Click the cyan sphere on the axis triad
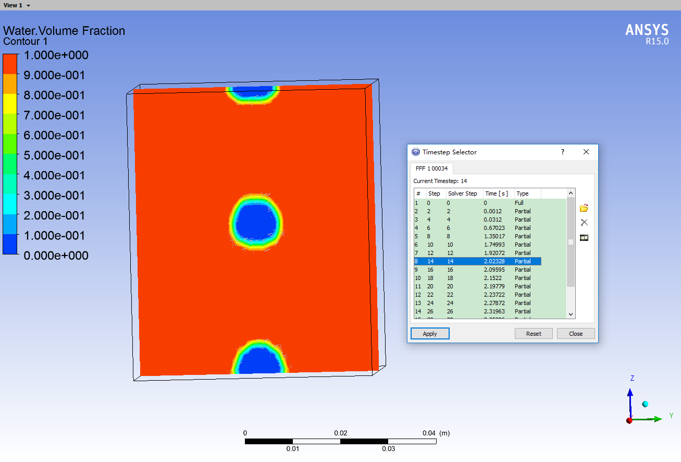 pyautogui.click(x=645, y=404)
